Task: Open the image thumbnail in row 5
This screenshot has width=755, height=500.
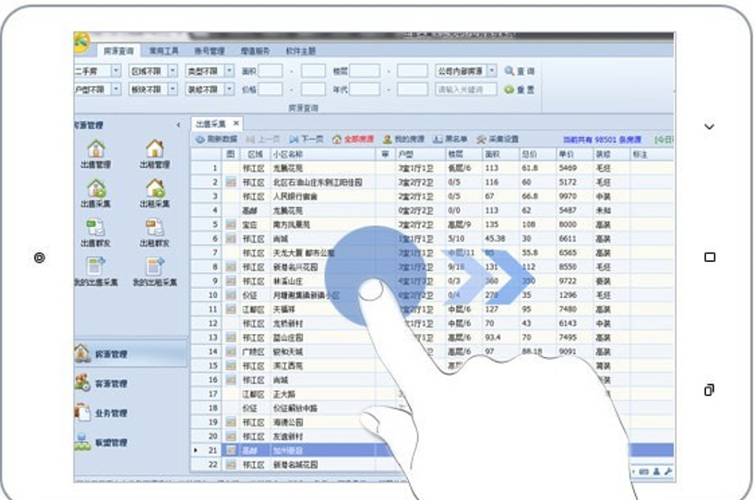Action: tap(231, 225)
